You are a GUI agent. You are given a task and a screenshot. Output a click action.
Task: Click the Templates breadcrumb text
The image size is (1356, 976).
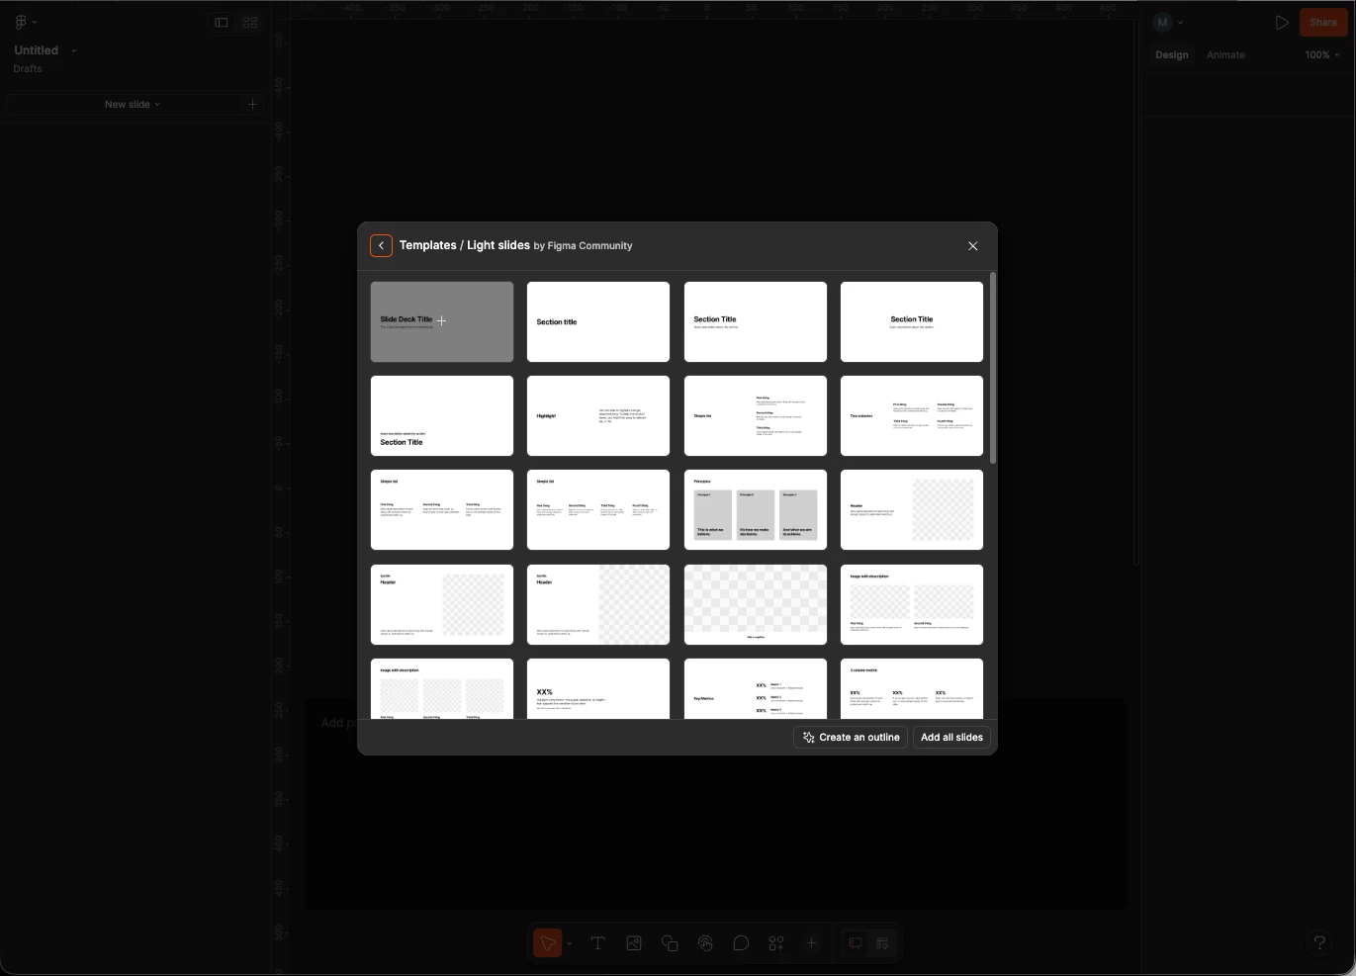pos(428,245)
